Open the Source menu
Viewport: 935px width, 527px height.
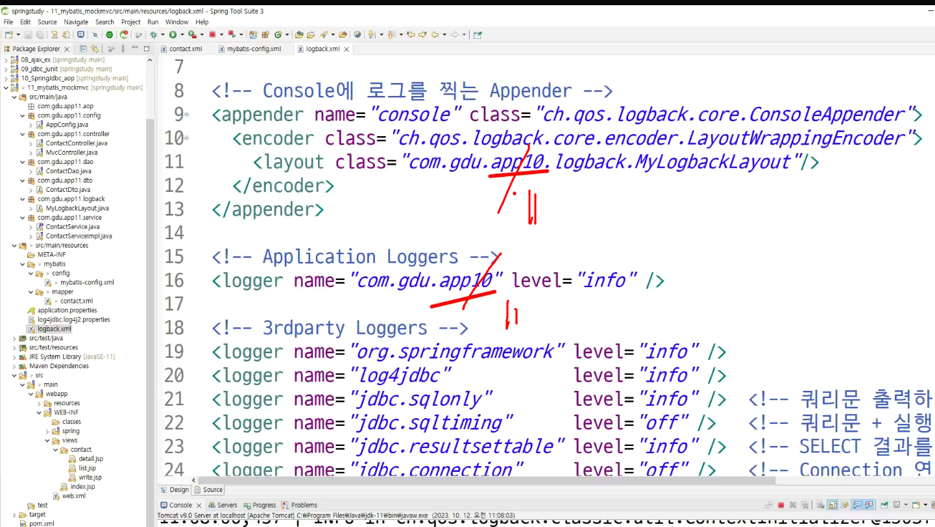tap(47, 22)
